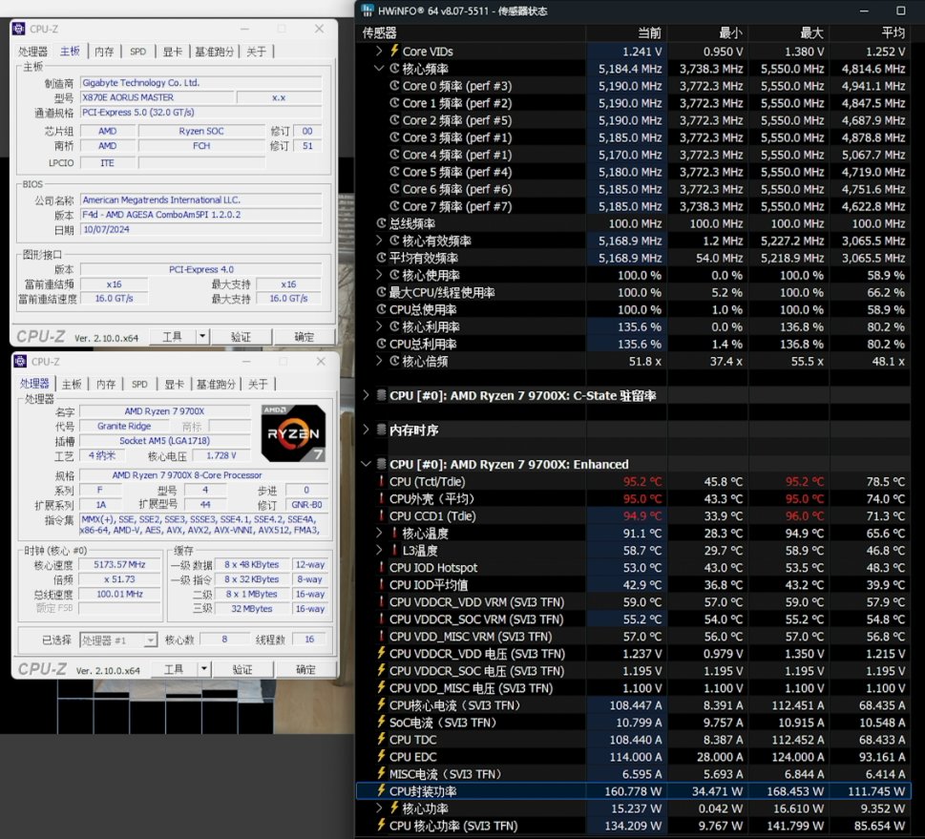Click the lightning icon beside CPU TDC
Screen dimensions: 925x839
click(x=381, y=739)
